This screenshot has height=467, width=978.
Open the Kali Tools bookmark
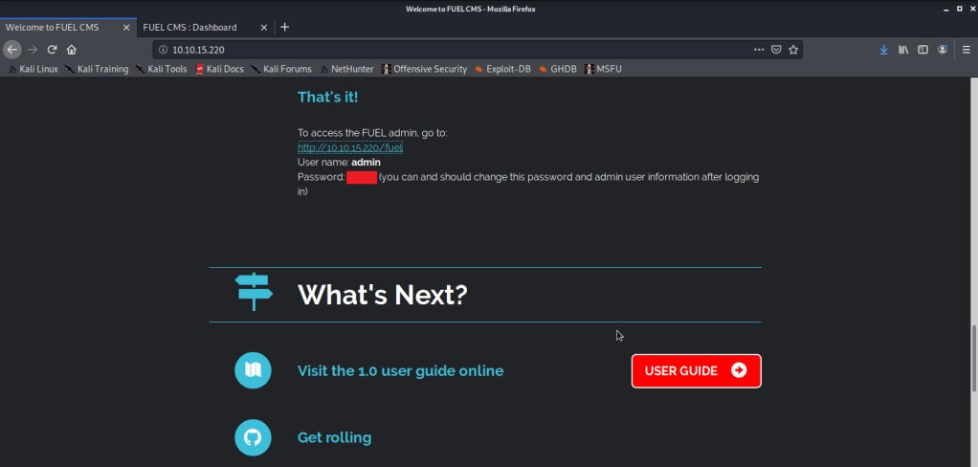(x=161, y=69)
